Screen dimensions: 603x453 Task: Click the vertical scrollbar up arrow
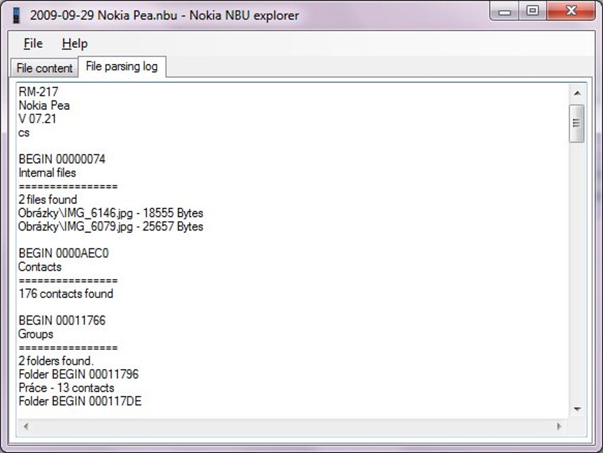point(577,93)
